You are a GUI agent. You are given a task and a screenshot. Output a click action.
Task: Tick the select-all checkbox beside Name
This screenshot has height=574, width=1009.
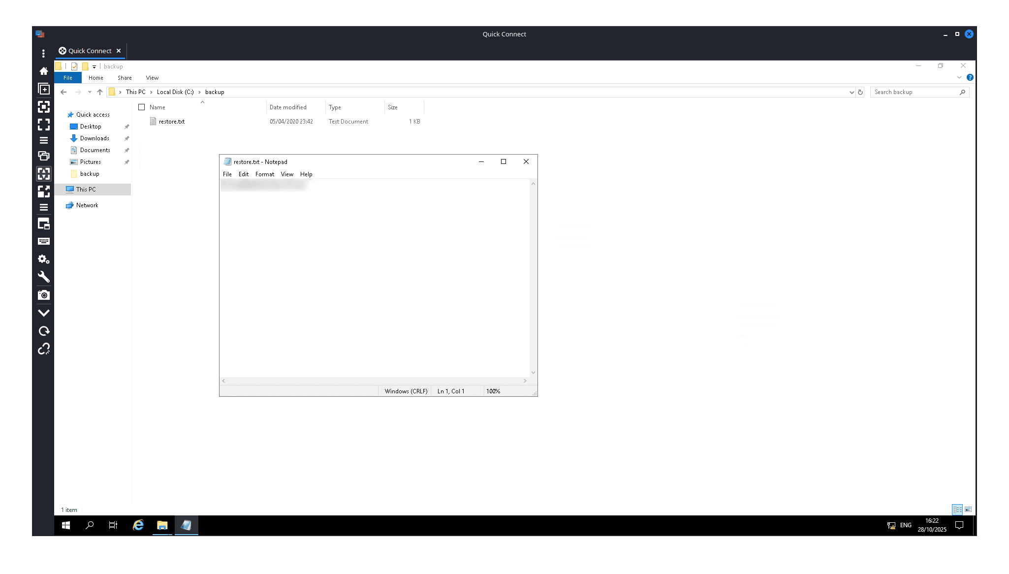[142, 107]
